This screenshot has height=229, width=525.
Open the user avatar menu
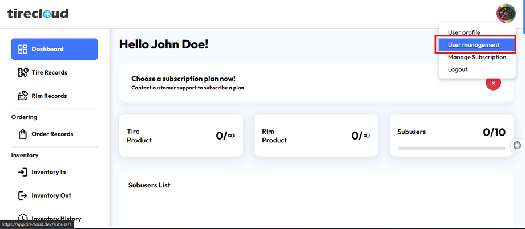tap(506, 13)
